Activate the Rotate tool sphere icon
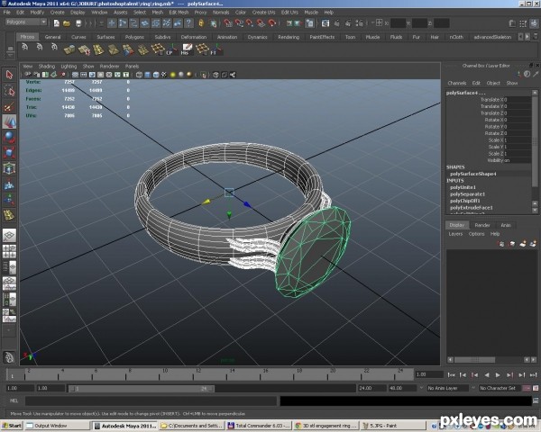The height and width of the screenshot is (432, 541). coord(9,137)
